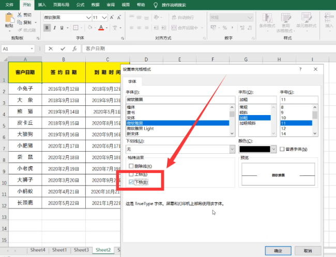This screenshot has height=257, width=336.
Task: Open the Name Box dropdown arrow
Action: click(32, 49)
